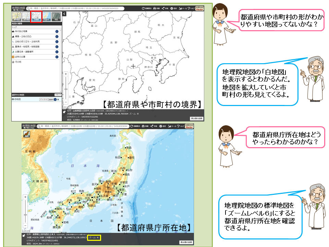Image resolution: width=329 pixels, height=247 pixels.
Task: Click 初期表示 reset-view icon in lower map
Action: (135, 126)
